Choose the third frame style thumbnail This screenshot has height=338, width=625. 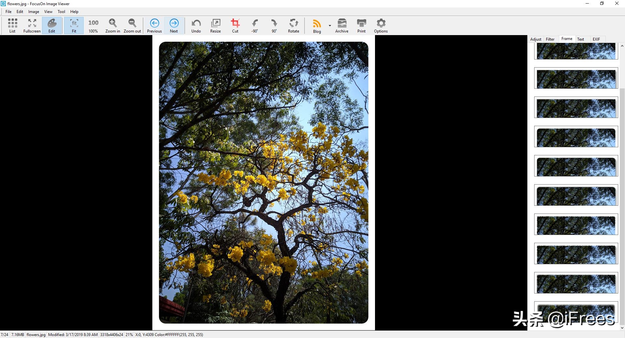(576, 107)
